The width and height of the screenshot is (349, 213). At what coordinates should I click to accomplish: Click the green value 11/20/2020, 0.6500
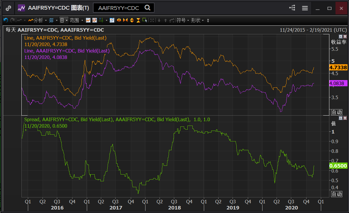(46, 126)
